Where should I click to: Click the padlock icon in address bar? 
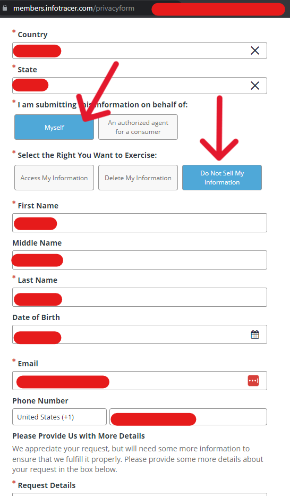pyautogui.click(x=5, y=8)
